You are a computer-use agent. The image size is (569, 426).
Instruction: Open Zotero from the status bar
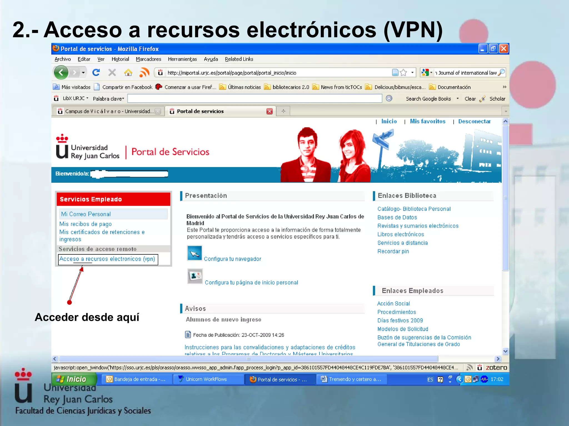tap(496, 367)
